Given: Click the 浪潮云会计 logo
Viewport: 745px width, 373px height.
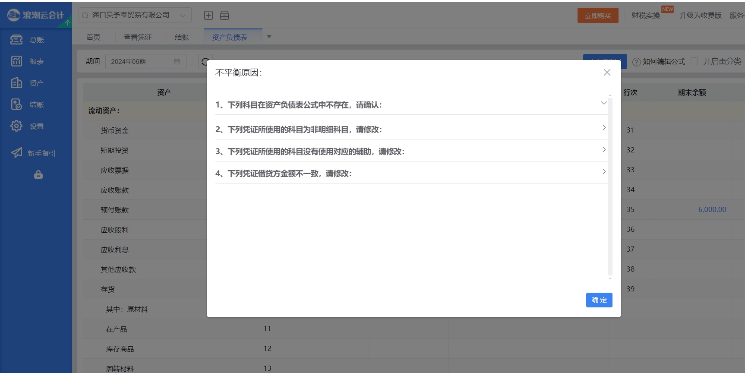Looking at the screenshot, I should [35, 15].
